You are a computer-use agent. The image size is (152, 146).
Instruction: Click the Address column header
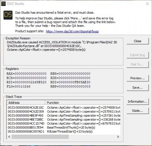26,103
